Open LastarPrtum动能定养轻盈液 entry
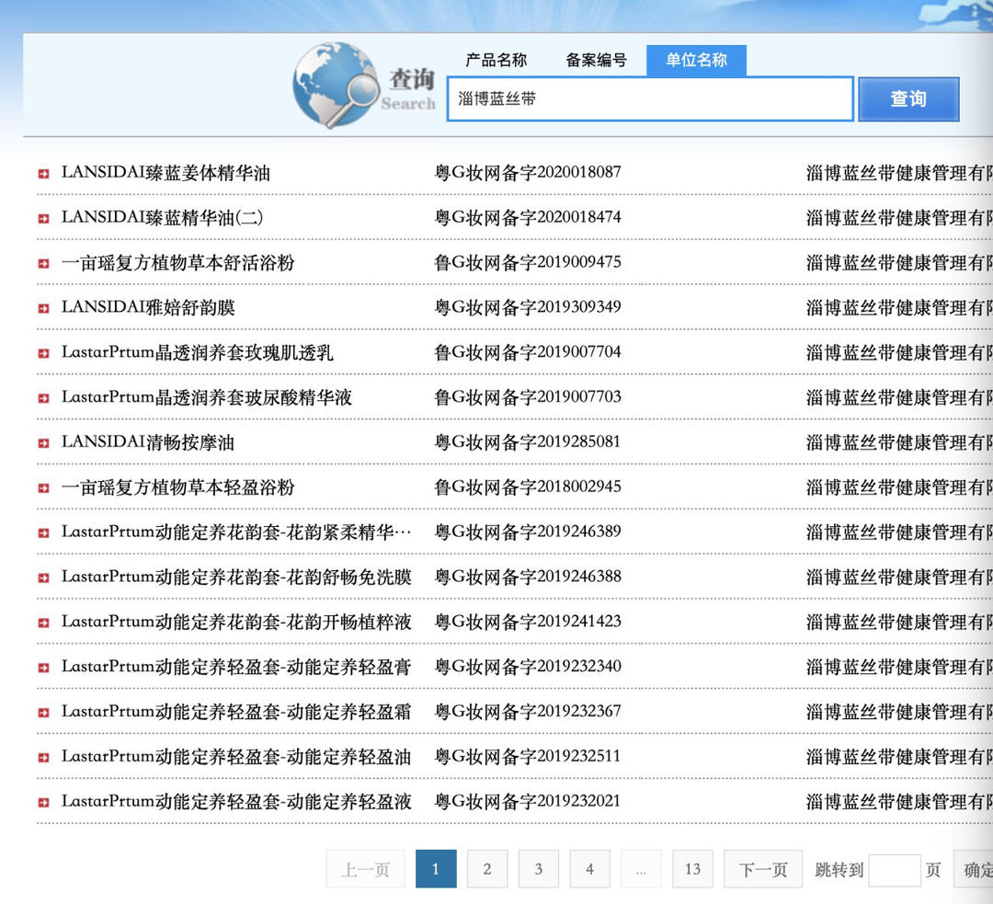The height and width of the screenshot is (904, 993). click(236, 803)
